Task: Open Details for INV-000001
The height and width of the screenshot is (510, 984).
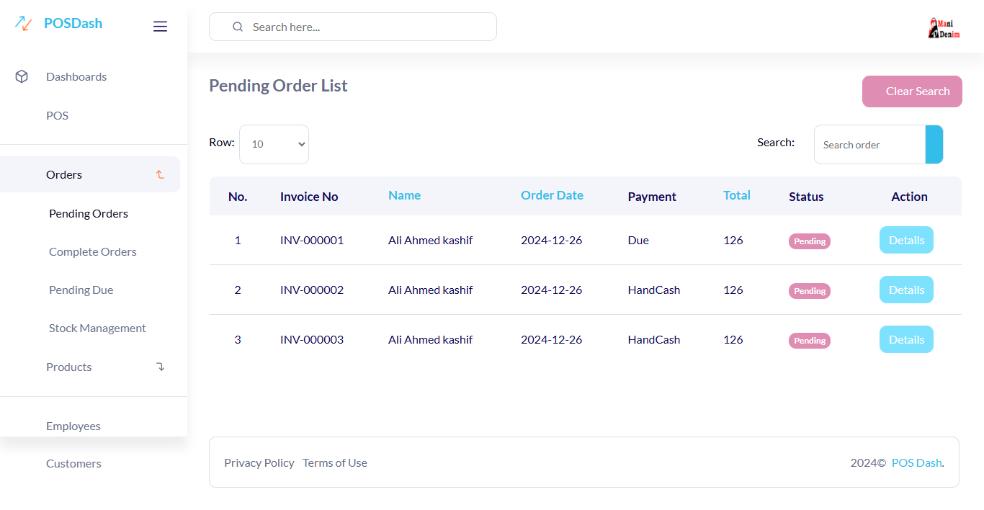Action: point(906,240)
